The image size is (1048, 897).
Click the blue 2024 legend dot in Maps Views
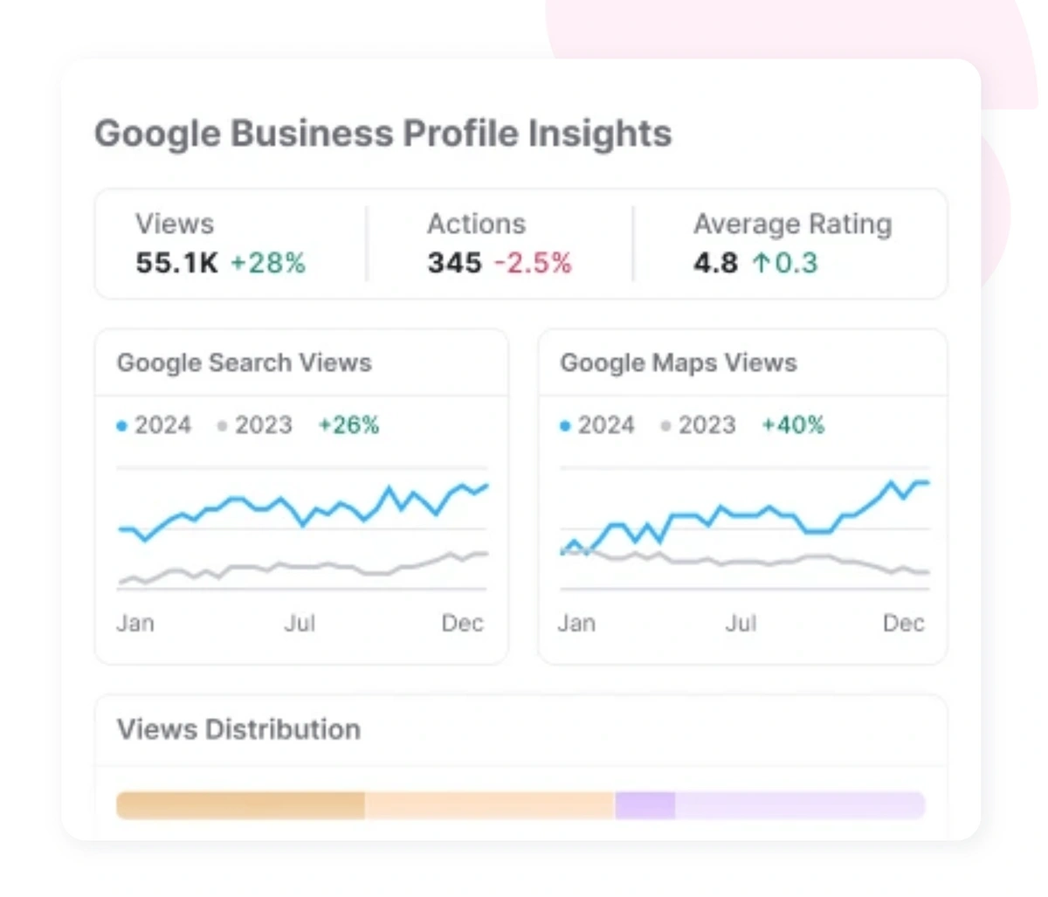(x=565, y=426)
